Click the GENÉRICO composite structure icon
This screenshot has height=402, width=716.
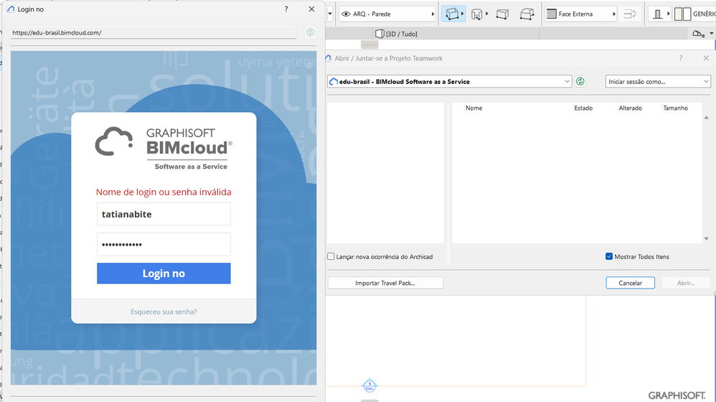pos(683,14)
